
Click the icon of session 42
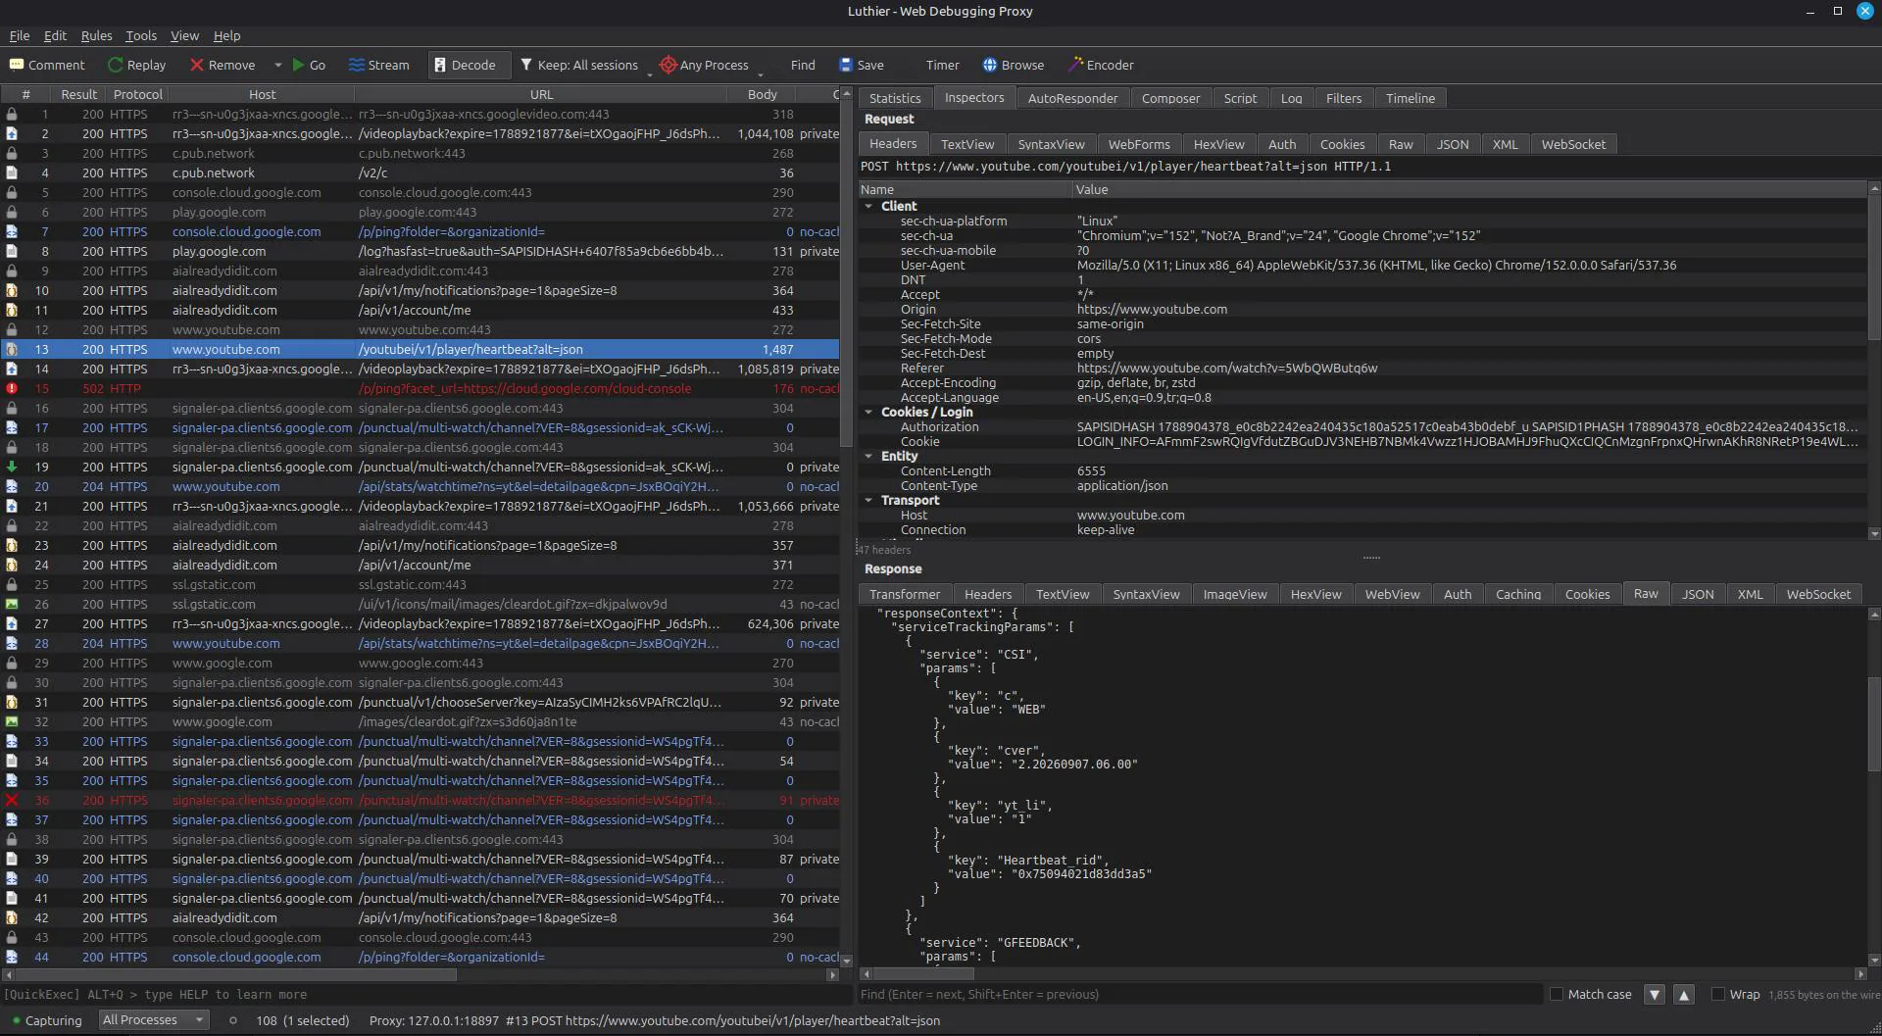(x=12, y=917)
